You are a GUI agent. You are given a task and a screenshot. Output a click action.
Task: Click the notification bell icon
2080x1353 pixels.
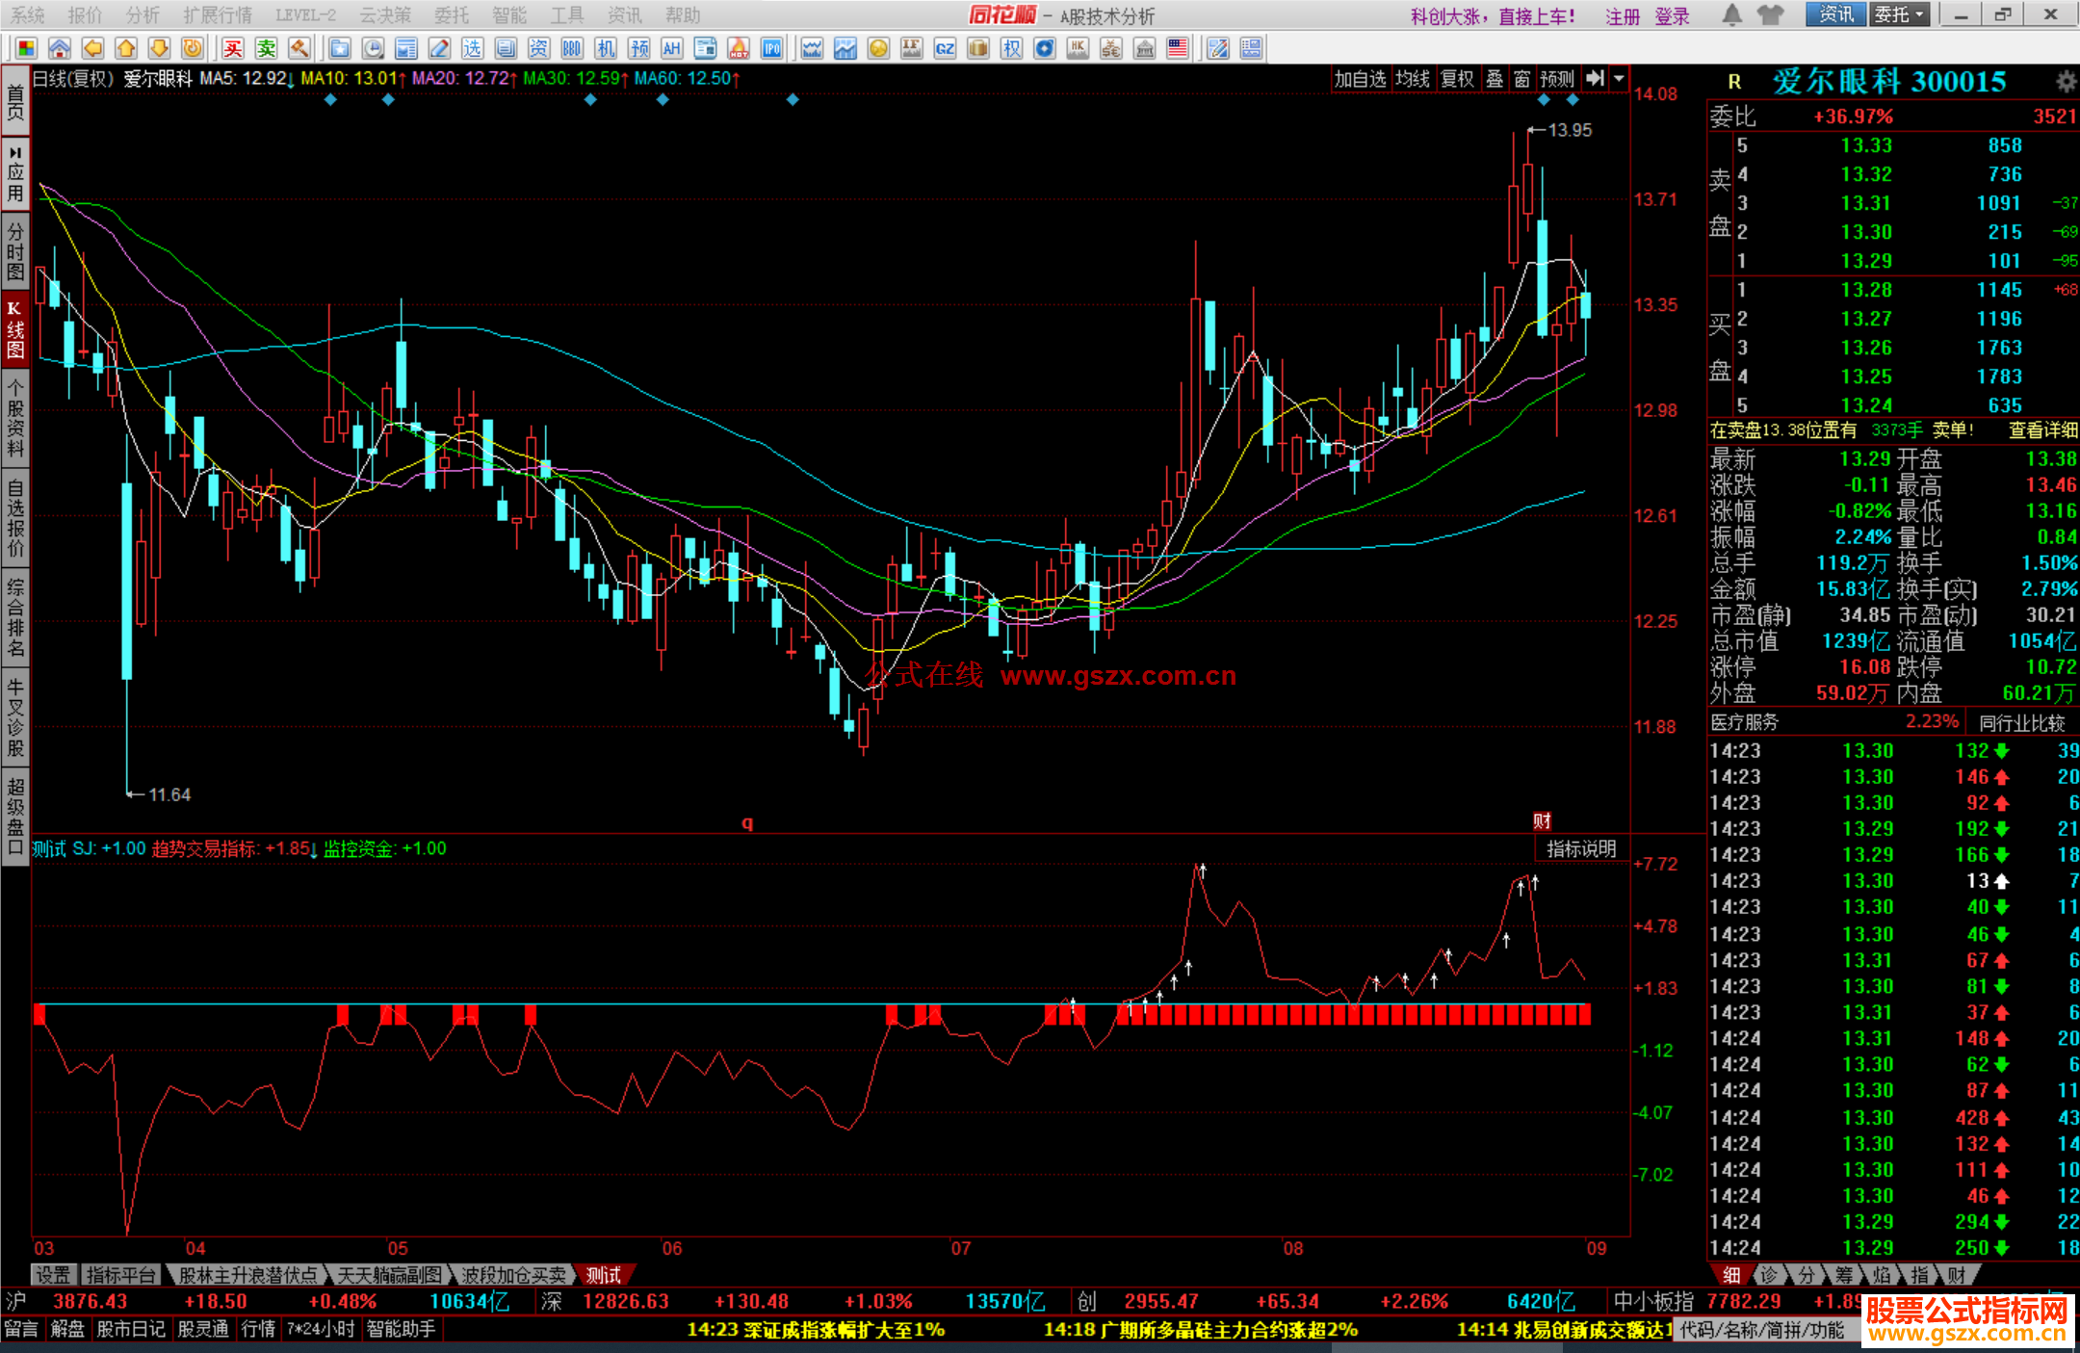click(x=1731, y=14)
